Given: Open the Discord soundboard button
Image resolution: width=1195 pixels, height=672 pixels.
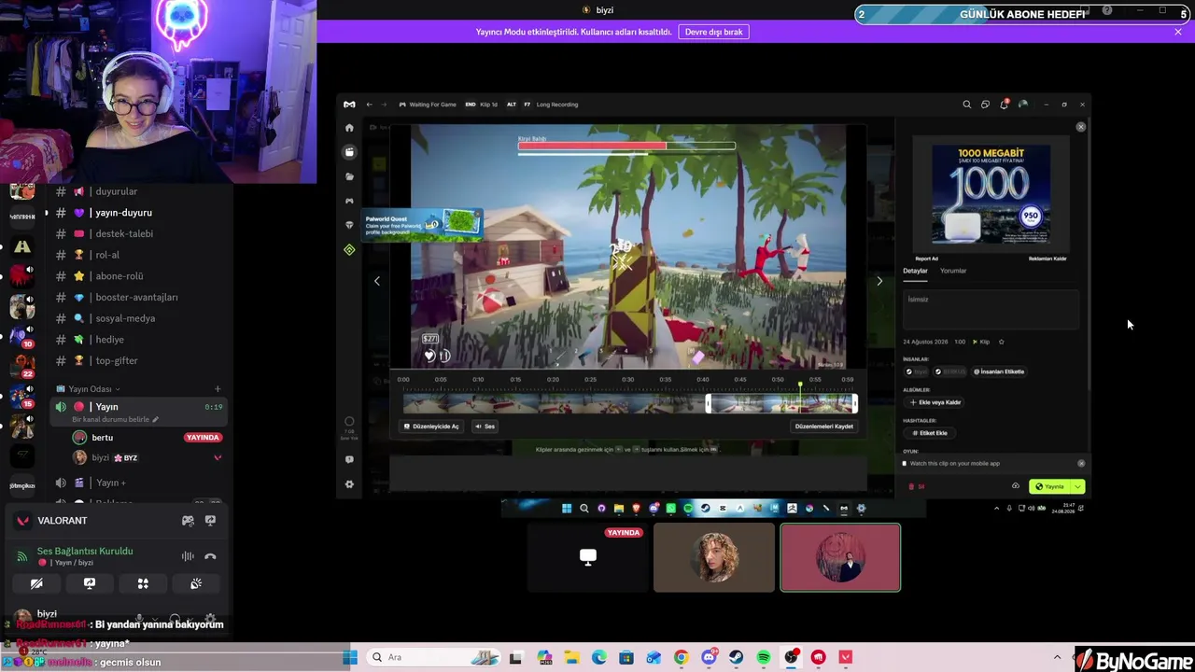Looking at the screenshot, I should coord(196,583).
